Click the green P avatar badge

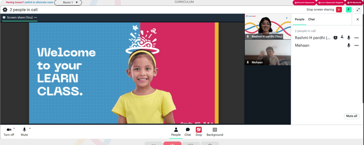[x=348, y=9]
